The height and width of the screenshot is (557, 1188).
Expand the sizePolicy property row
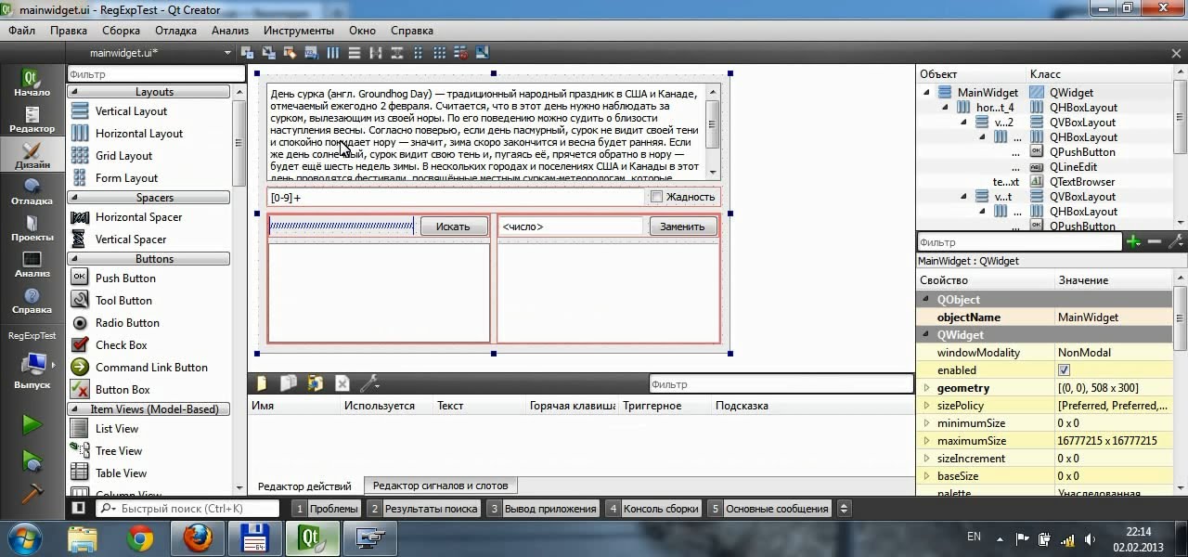click(x=926, y=406)
